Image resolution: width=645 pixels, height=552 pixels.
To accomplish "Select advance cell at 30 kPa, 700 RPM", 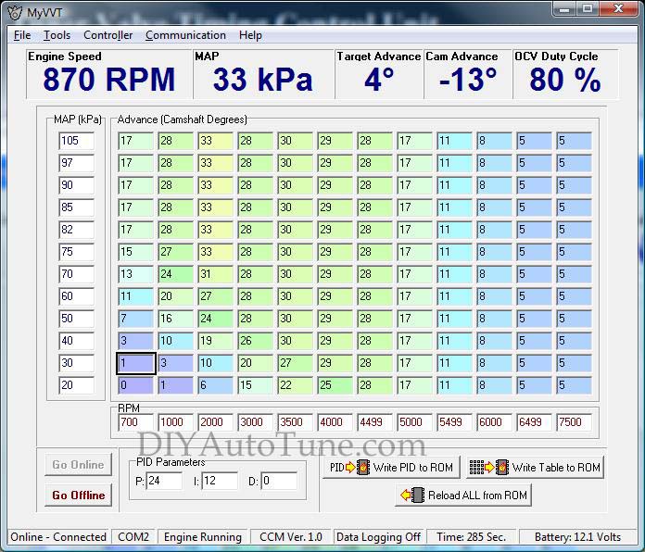I will (x=134, y=363).
